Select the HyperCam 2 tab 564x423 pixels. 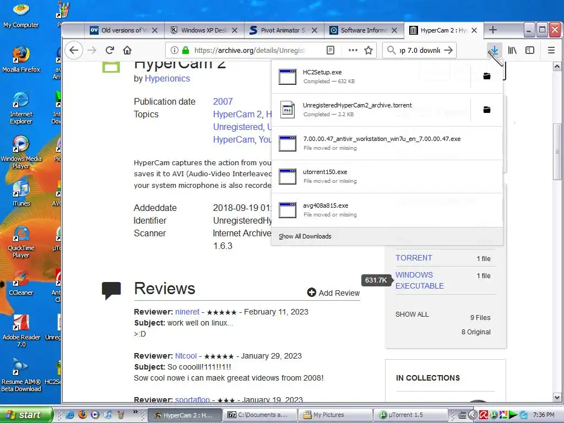443,30
